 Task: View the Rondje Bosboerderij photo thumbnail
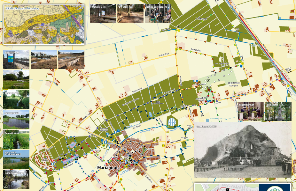pyautogui.click(x=158, y=13)
